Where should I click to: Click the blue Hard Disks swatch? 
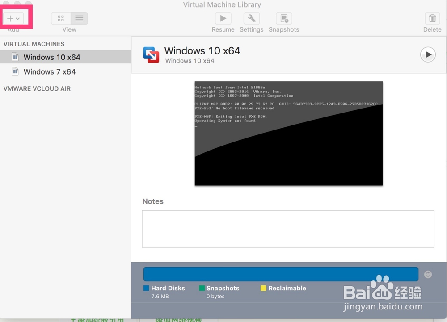tap(146, 288)
